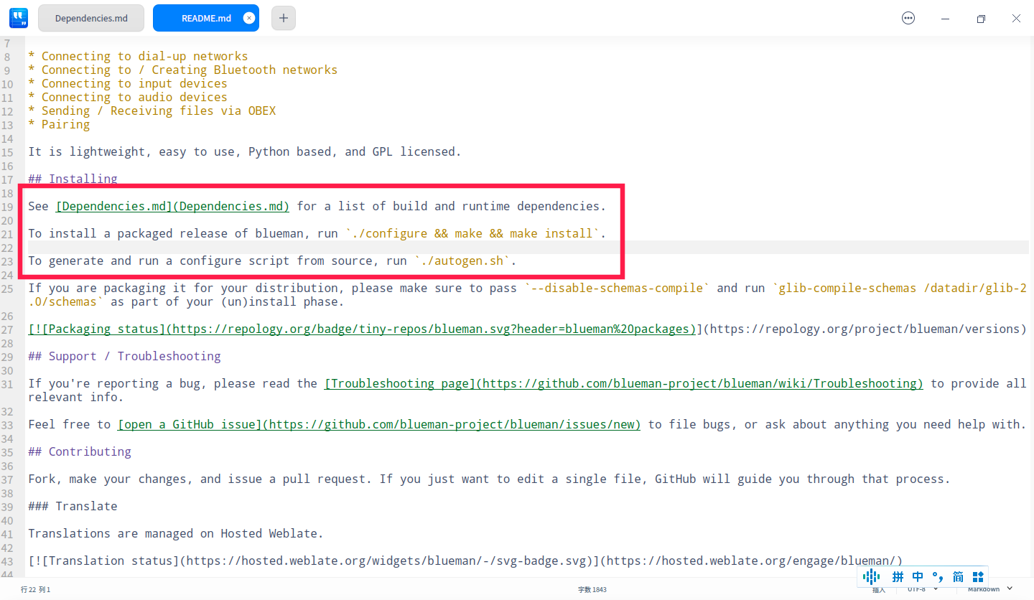
Task: Click the 'Sending / Receiving files via OBEX' line
Action: pos(152,111)
